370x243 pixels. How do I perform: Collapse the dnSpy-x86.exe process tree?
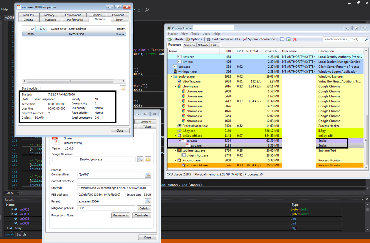tap(175, 136)
